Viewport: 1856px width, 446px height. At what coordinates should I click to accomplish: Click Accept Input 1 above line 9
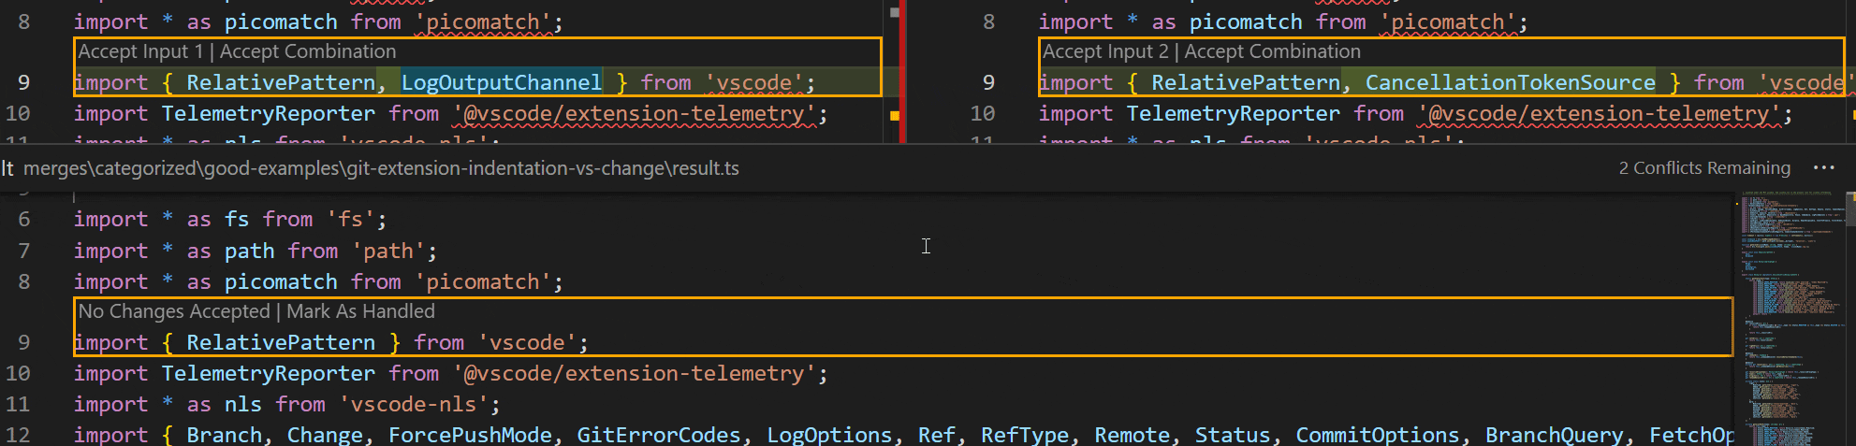(140, 51)
